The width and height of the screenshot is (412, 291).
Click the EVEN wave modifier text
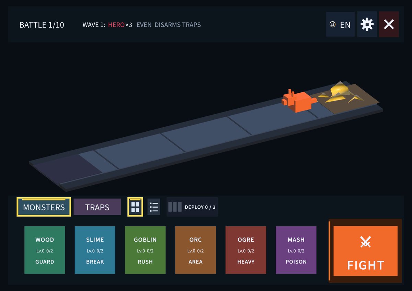144,25
